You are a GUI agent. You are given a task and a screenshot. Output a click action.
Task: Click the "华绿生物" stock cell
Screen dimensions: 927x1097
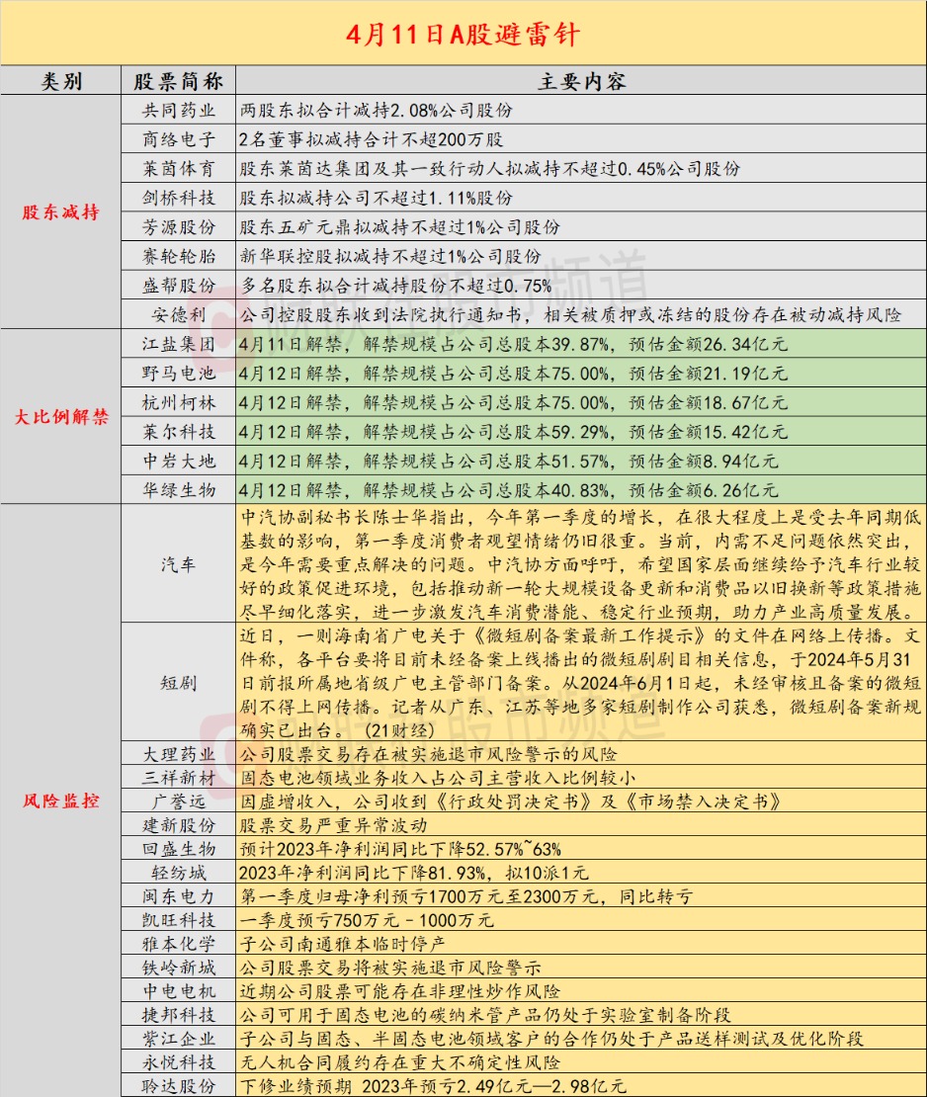click(x=179, y=490)
